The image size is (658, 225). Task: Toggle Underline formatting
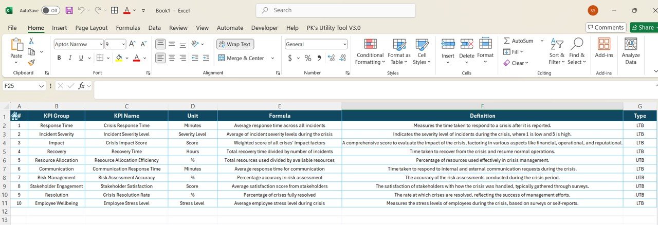(x=82, y=58)
